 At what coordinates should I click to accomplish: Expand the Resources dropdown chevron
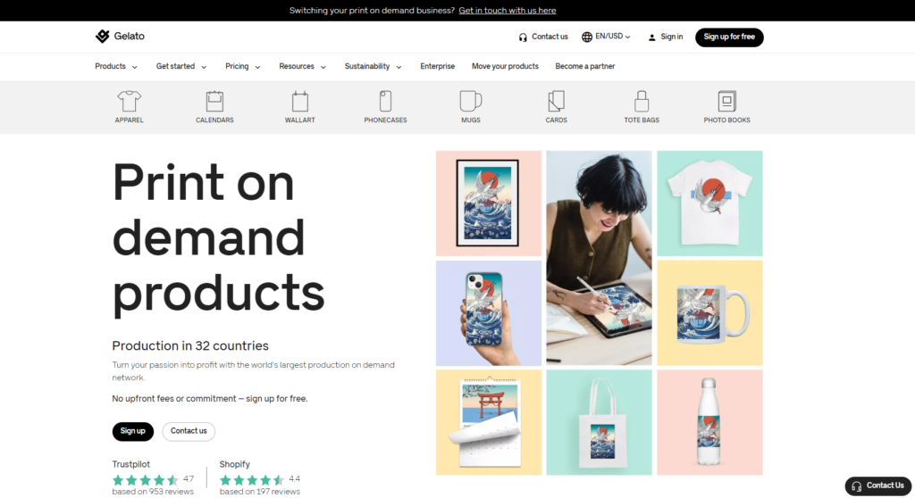tap(323, 67)
